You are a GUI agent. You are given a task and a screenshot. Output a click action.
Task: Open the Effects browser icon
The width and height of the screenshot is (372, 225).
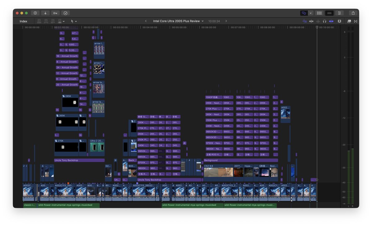pos(349,21)
